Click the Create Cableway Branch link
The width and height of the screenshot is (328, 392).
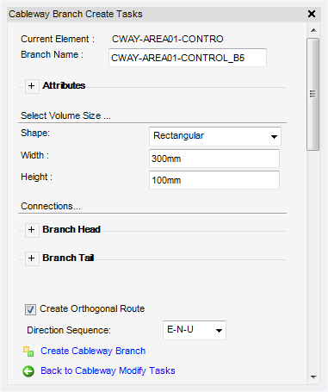93,351
